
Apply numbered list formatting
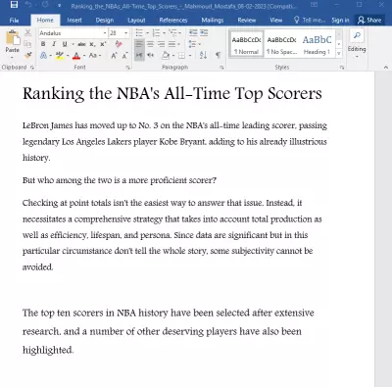click(157, 32)
